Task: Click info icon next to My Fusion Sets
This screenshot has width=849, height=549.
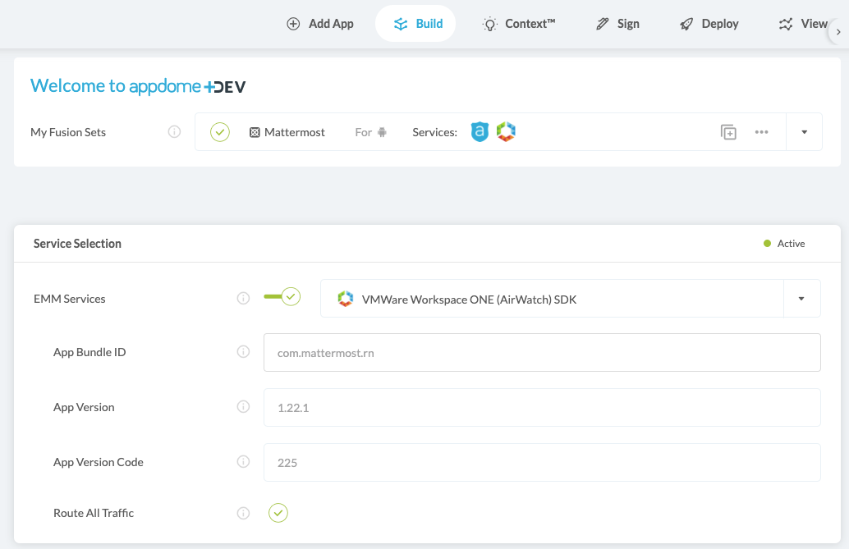Action: [174, 132]
